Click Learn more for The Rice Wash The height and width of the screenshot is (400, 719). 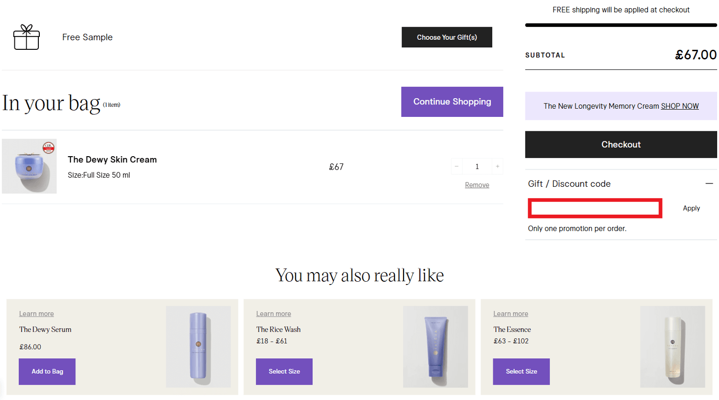coord(273,313)
